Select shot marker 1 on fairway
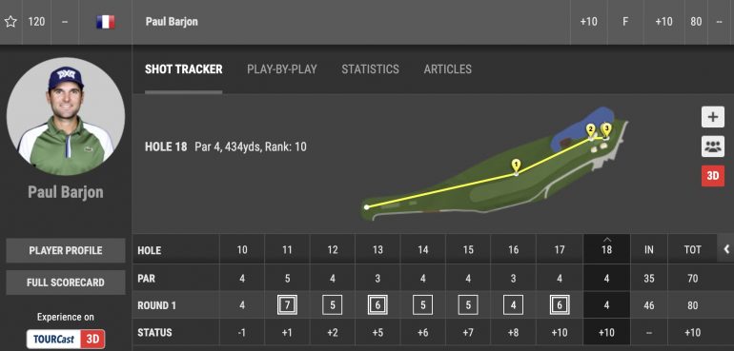This screenshot has width=734, height=351. click(x=516, y=166)
